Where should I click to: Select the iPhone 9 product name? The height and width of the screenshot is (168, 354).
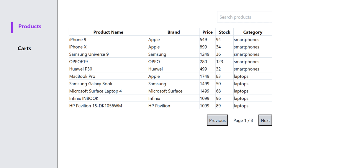coord(78,39)
